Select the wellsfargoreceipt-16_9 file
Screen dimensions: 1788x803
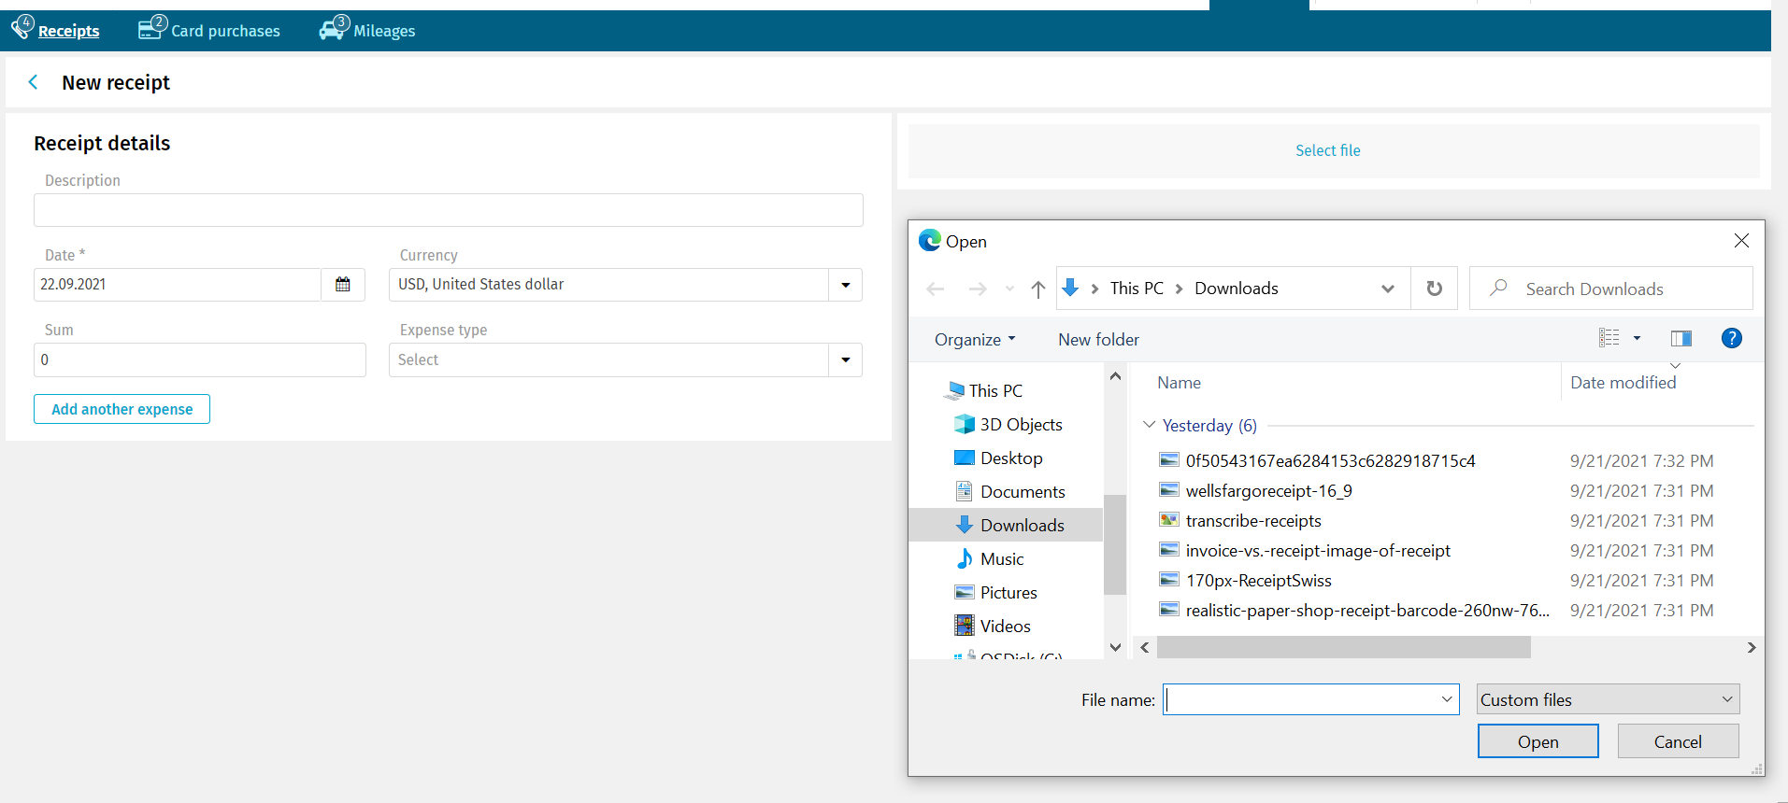tap(1267, 491)
